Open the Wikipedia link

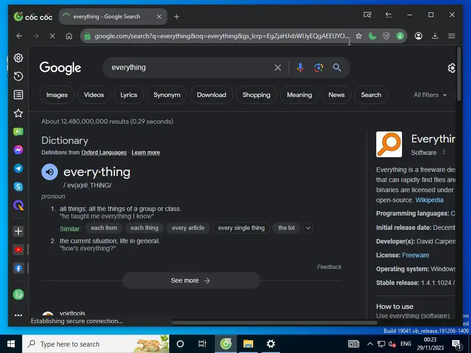tap(429, 200)
